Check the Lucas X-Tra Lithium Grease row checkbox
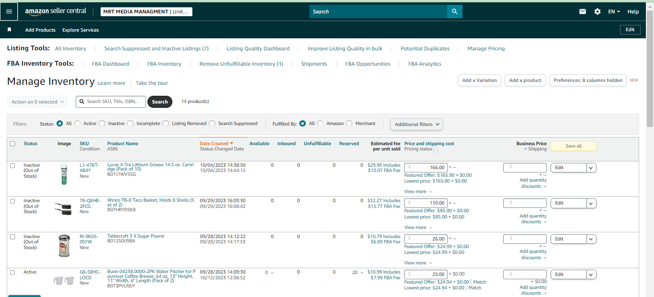 (x=12, y=165)
